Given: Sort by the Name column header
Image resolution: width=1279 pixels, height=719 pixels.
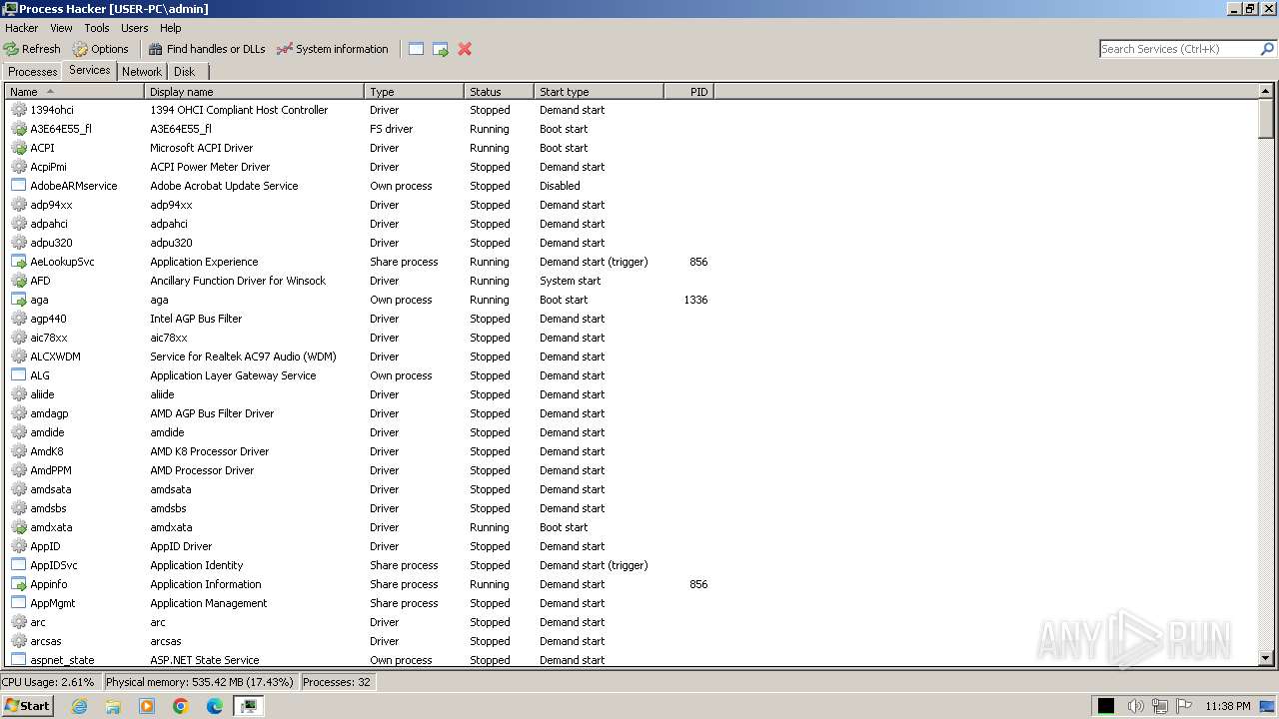Looking at the screenshot, I should [75, 92].
